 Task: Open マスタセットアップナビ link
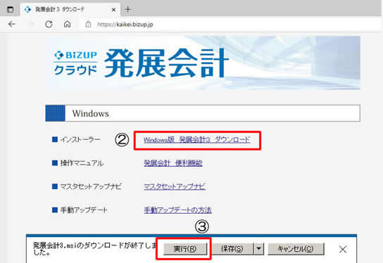click(x=175, y=186)
